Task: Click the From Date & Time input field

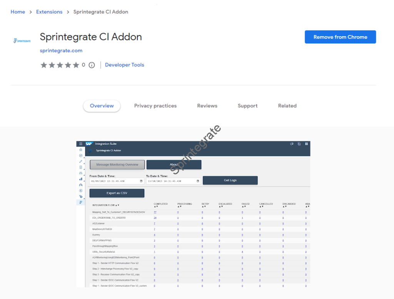Action: [x=114, y=181]
